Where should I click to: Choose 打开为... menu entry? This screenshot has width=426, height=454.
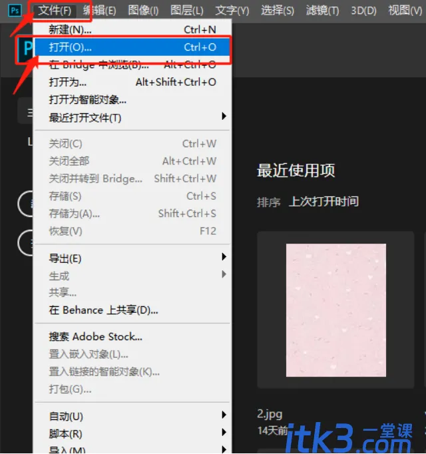tap(132, 83)
